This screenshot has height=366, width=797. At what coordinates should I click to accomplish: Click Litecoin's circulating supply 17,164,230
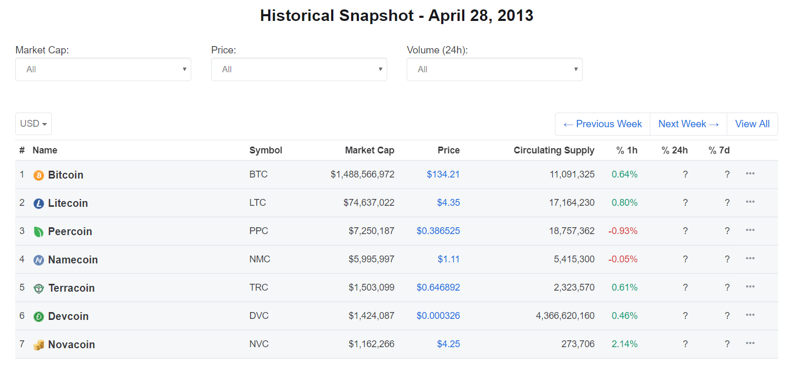coord(572,203)
